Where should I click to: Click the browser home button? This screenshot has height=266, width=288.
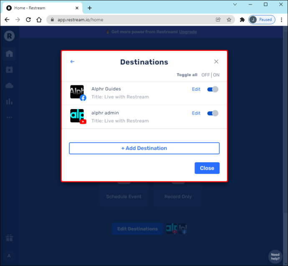(x=39, y=20)
